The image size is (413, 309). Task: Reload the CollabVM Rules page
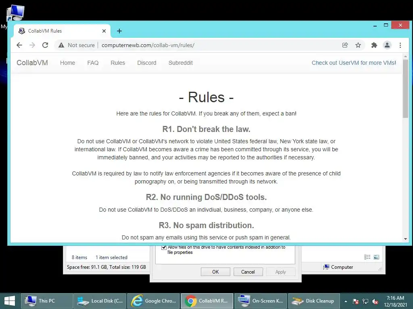point(45,45)
